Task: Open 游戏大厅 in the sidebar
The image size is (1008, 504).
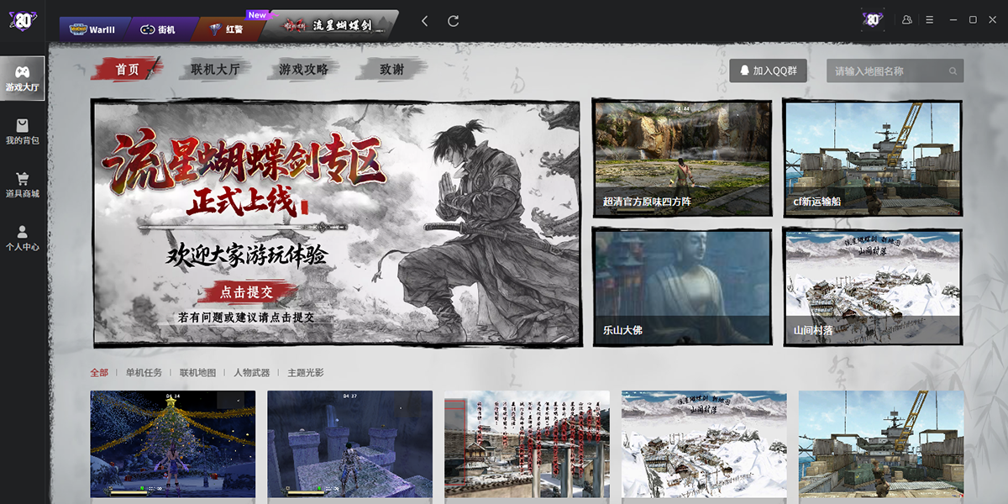Action: (x=23, y=78)
